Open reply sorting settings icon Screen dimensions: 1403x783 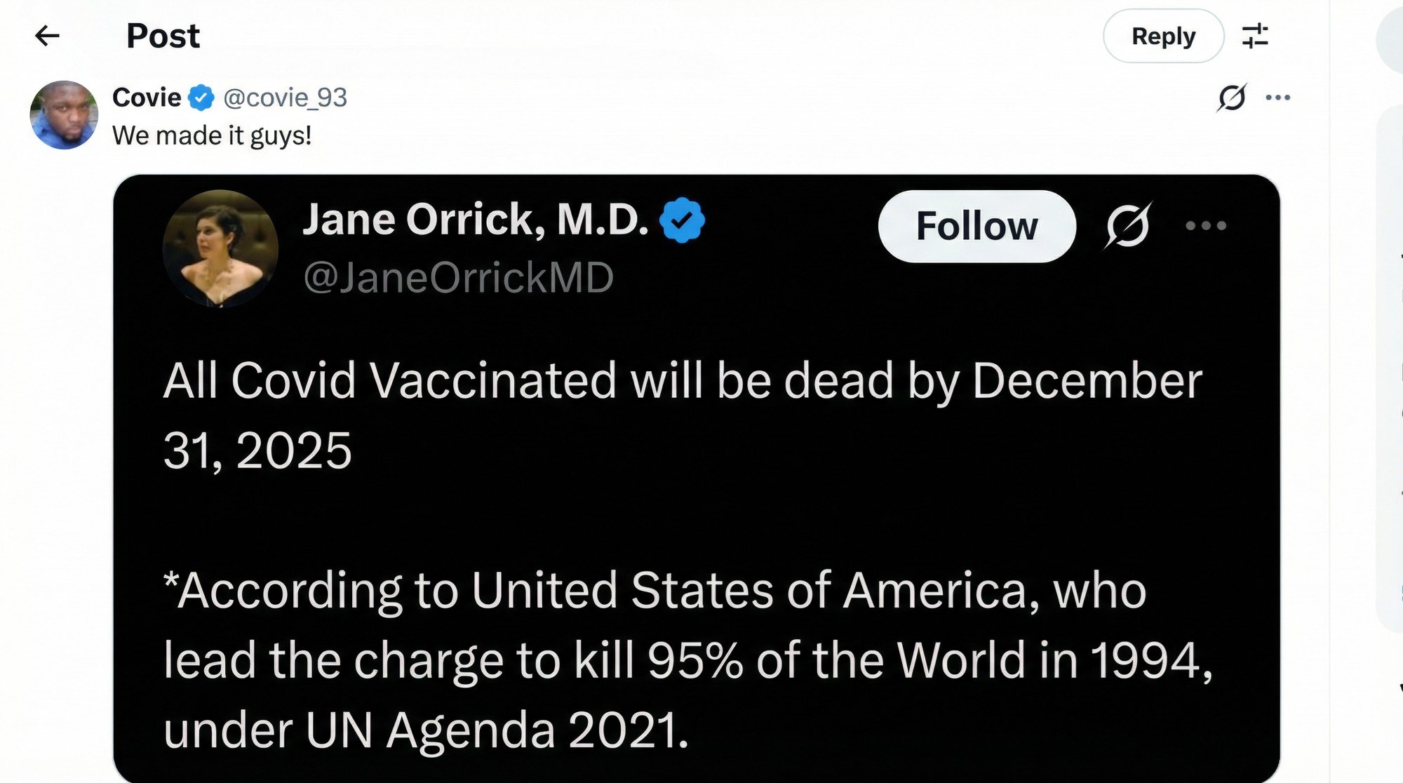[1255, 36]
